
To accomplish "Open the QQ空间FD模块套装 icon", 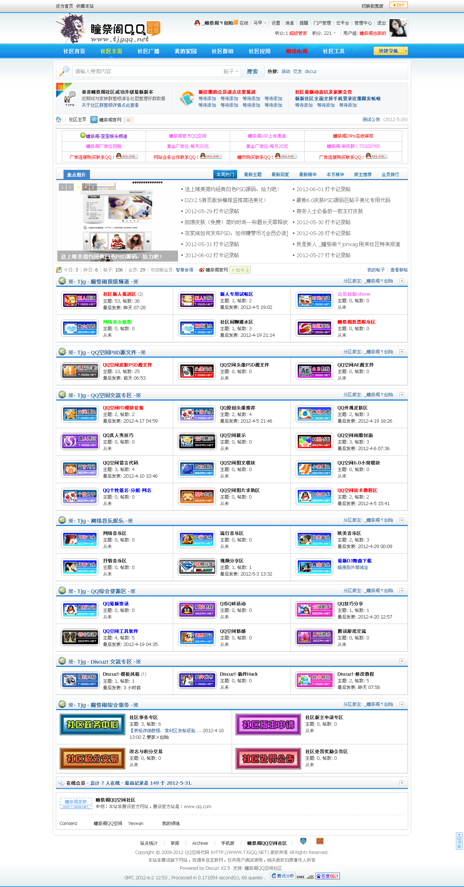I will (80, 415).
